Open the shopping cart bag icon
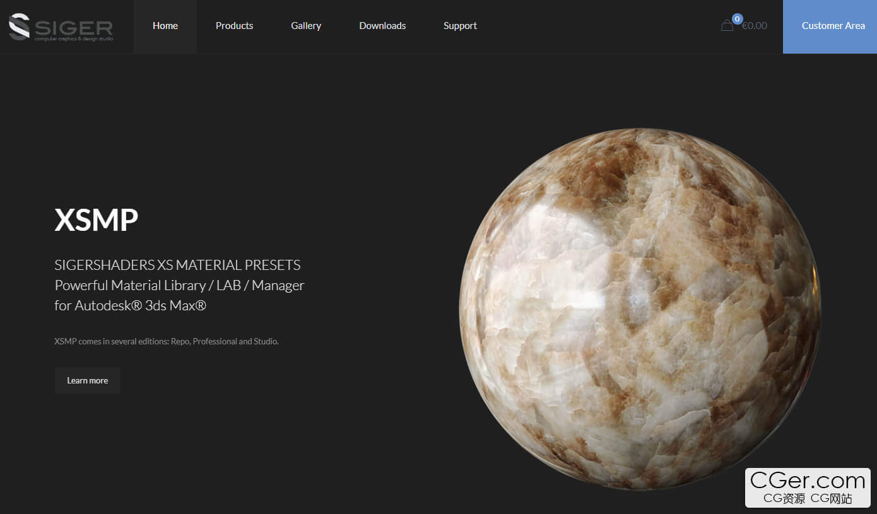This screenshot has width=877, height=514. [x=727, y=26]
